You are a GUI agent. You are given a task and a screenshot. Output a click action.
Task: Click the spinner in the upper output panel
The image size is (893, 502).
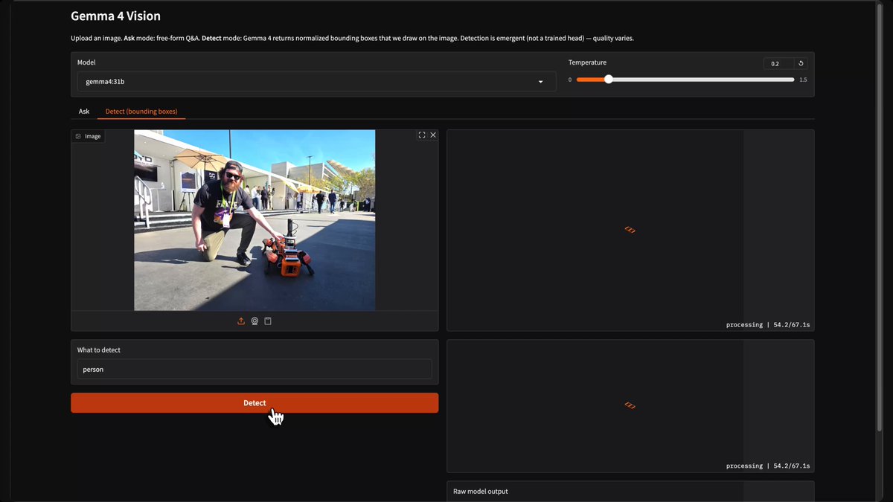630,230
